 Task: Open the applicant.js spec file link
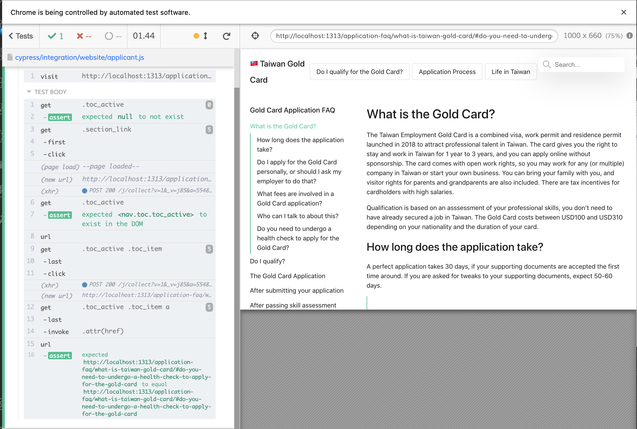point(79,58)
